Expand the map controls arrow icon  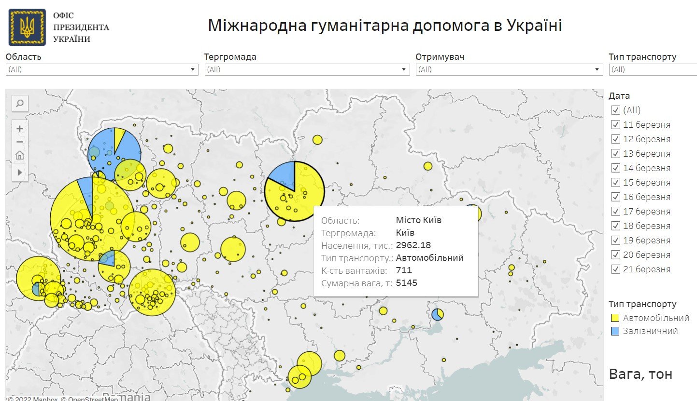point(19,172)
